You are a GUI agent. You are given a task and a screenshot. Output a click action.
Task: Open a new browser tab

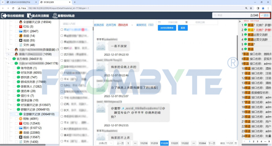coord(75,2)
